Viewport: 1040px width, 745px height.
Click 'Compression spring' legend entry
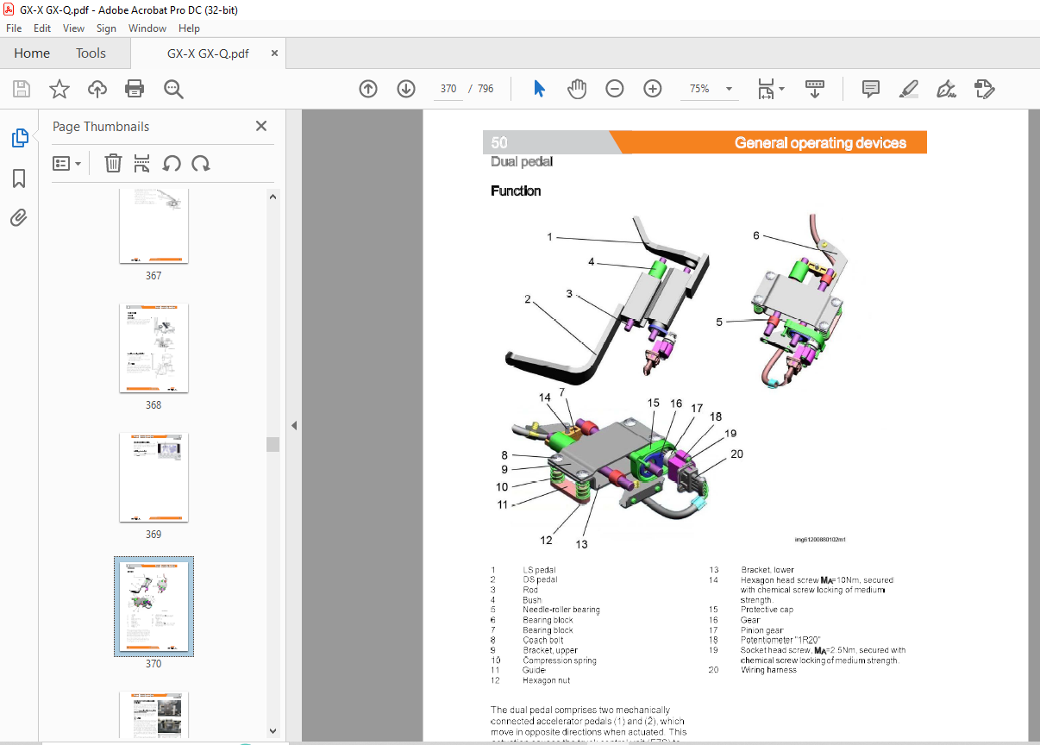560,660
